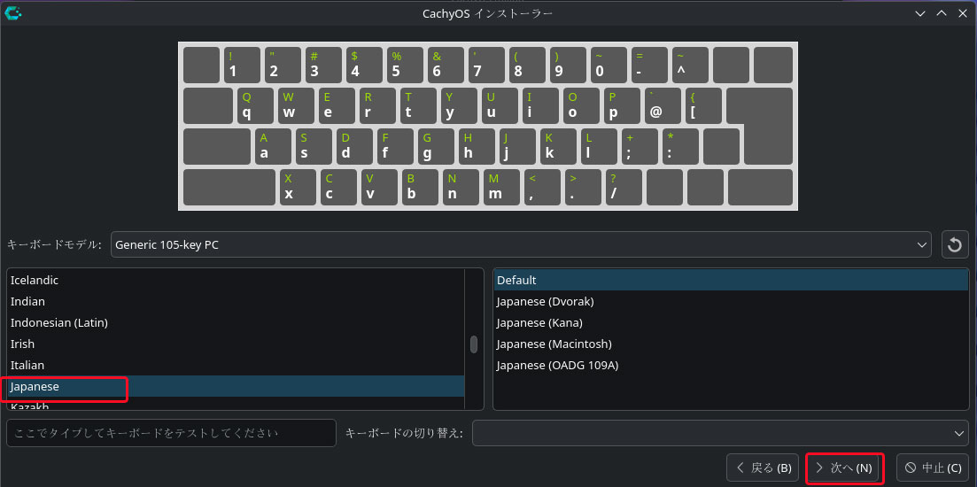
Task: Select Indian in the layout list
Action: click(x=236, y=301)
